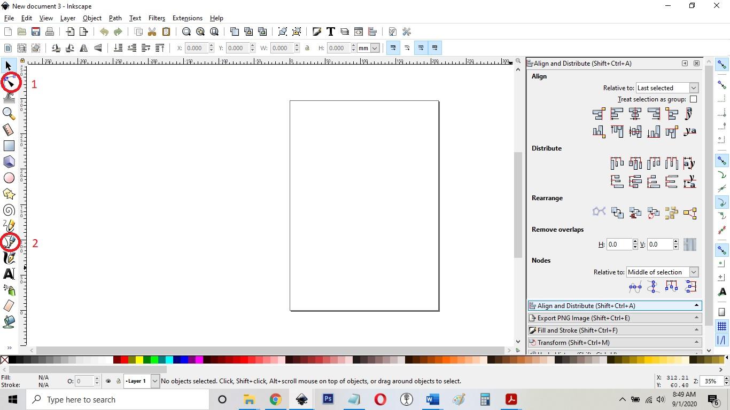This screenshot has height=410, width=730.
Task: Select the Star tool in the toolbox
Action: [9, 194]
